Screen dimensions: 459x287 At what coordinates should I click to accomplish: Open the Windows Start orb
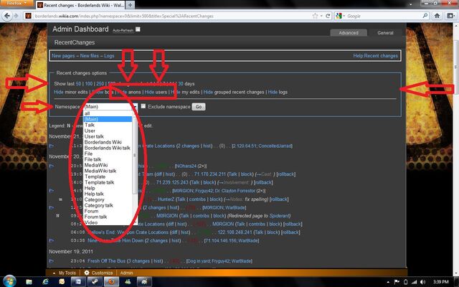(x=9, y=281)
